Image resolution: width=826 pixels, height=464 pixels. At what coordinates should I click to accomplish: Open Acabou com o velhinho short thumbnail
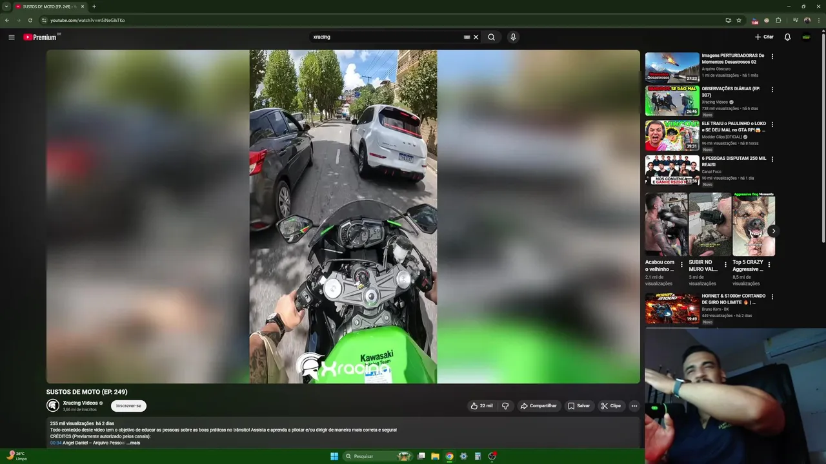666,224
